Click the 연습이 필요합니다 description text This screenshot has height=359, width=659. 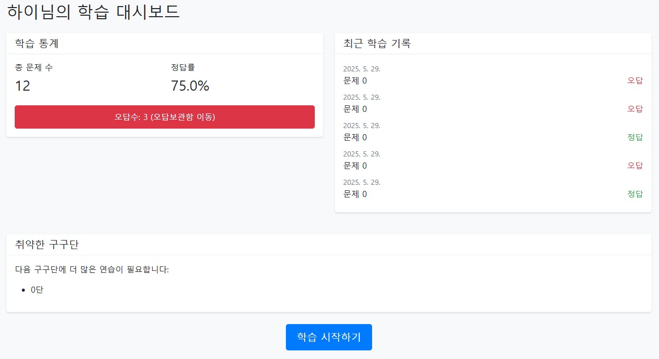(92, 269)
